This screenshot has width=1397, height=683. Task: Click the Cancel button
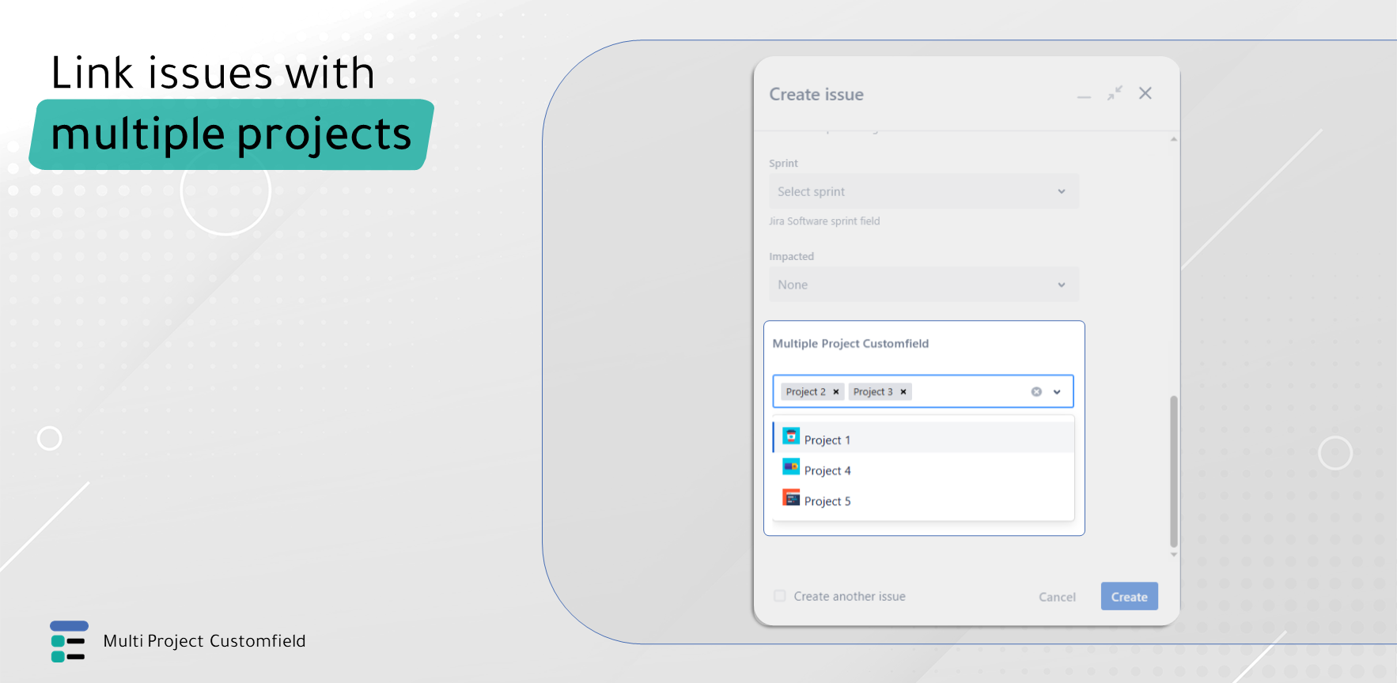click(x=1057, y=597)
